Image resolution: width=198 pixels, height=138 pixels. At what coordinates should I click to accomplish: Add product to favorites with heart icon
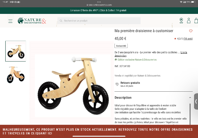[x=191, y=31]
